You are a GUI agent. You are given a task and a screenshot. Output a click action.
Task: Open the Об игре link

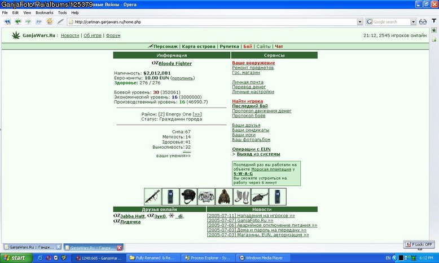[93, 35]
